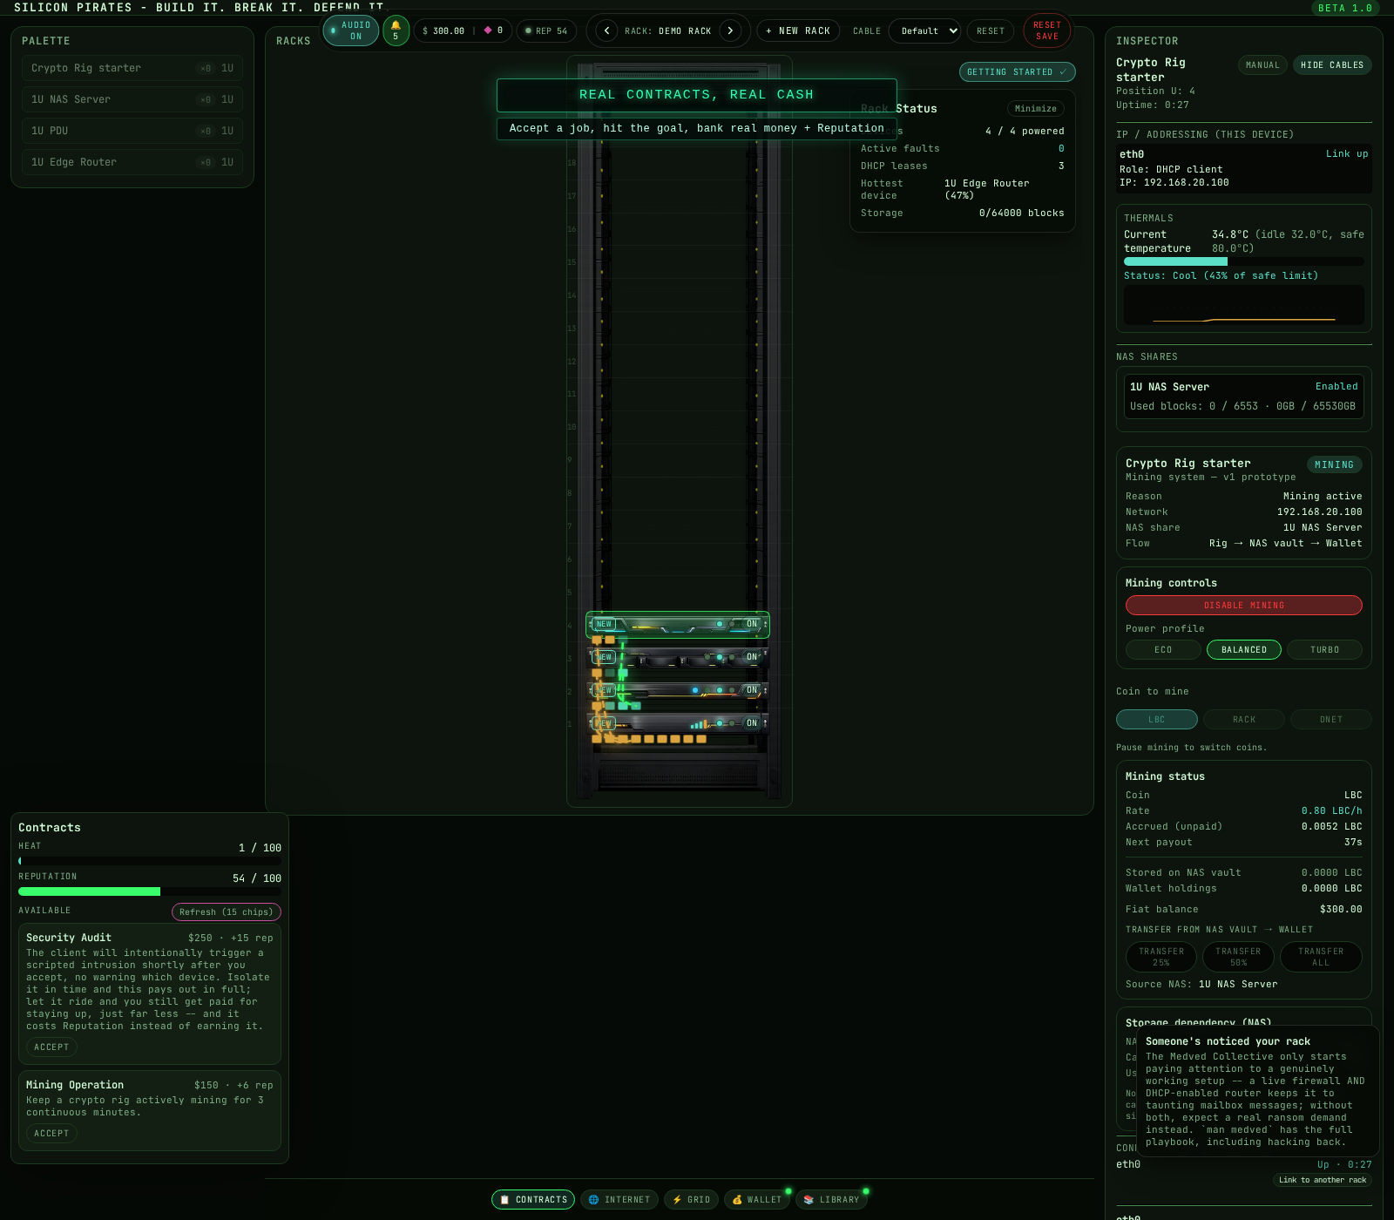Click the temperature progress bar

[1244, 261]
